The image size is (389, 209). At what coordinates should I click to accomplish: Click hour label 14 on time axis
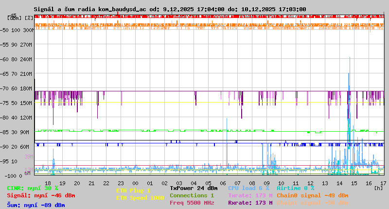339,183
